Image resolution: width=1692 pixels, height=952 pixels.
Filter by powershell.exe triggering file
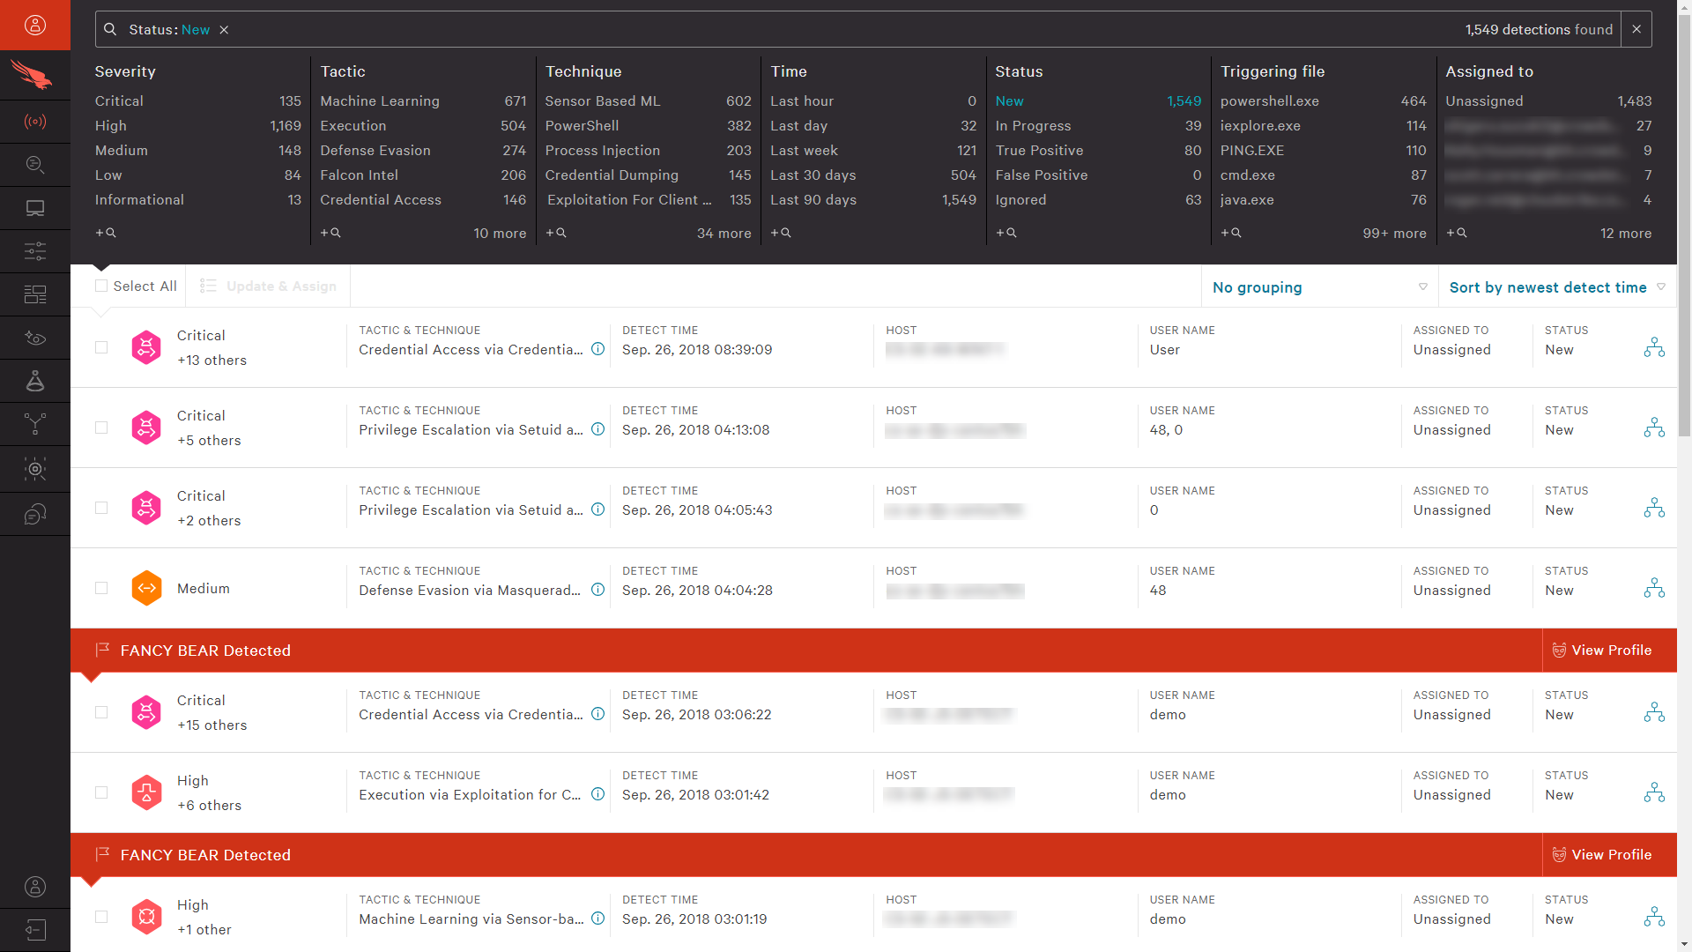click(1269, 101)
